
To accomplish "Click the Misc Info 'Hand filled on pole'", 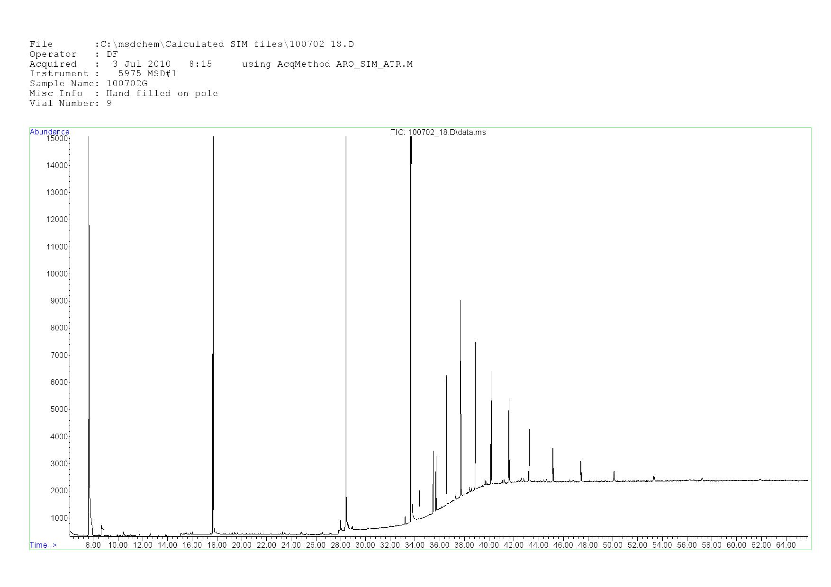I will (162, 94).
